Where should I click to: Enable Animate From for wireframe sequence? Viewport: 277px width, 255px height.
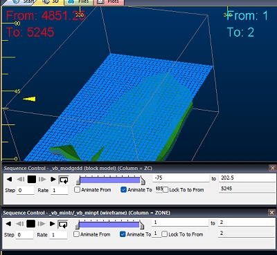tap(76, 234)
